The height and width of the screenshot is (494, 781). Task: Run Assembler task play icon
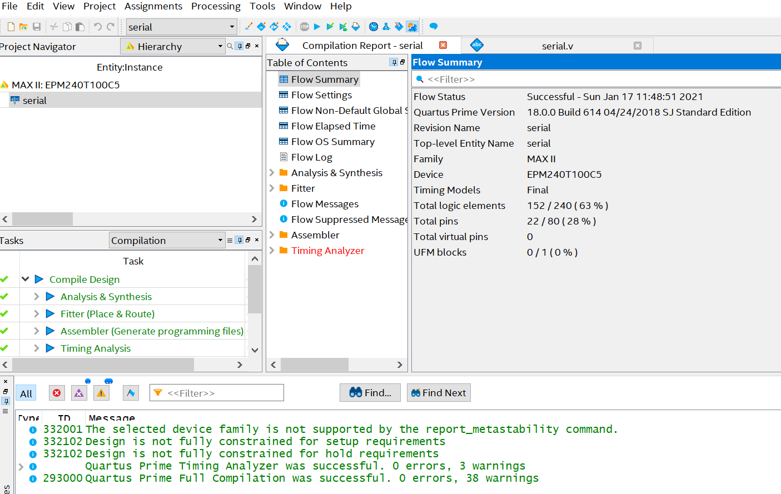tap(50, 331)
